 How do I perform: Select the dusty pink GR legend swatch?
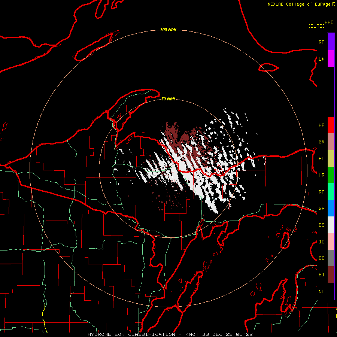[x=331, y=142]
